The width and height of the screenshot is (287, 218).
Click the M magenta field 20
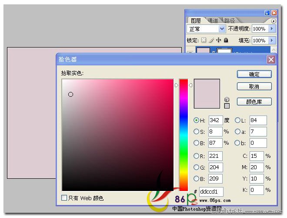(x=257, y=167)
